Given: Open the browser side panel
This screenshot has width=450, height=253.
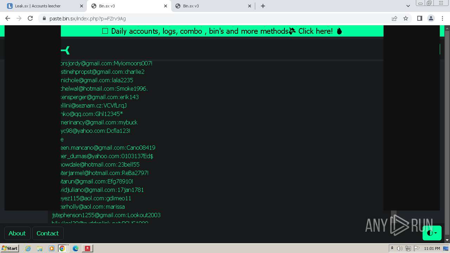Looking at the screenshot, I should 420,18.
